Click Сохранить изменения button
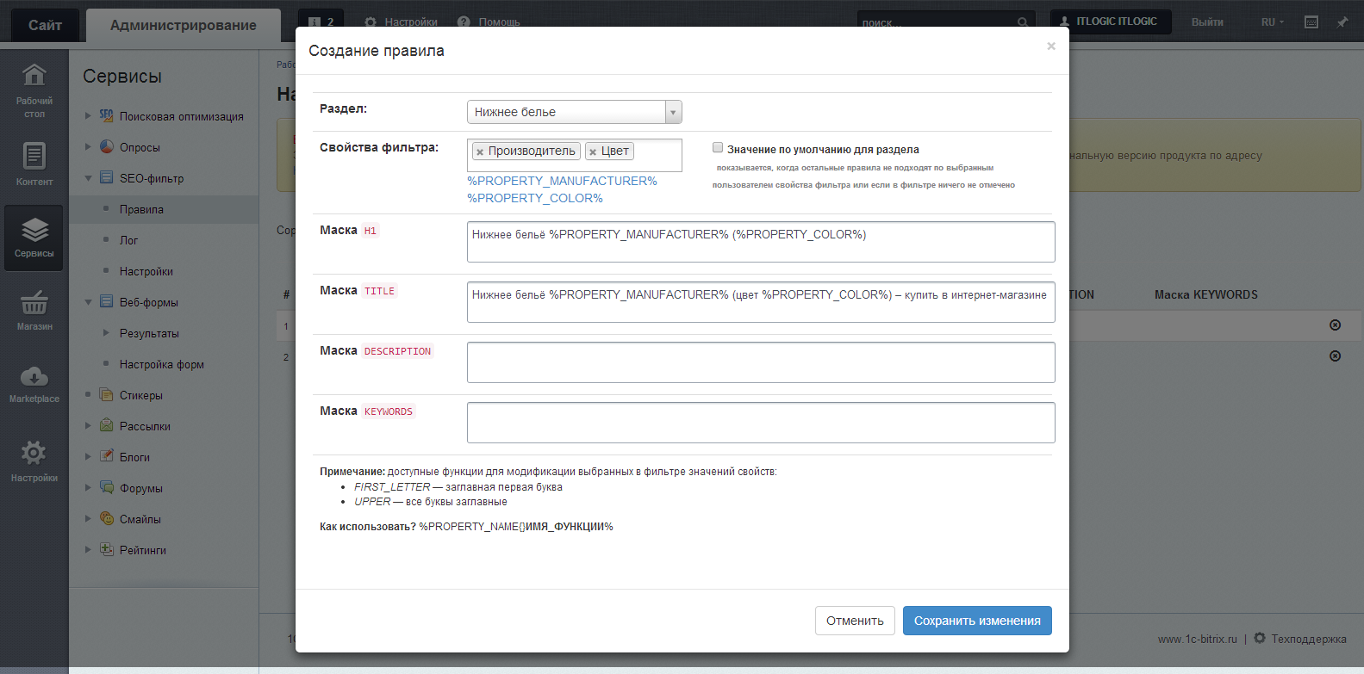The height and width of the screenshot is (674, 1364). pyautogui.click(x=977, y=621)
